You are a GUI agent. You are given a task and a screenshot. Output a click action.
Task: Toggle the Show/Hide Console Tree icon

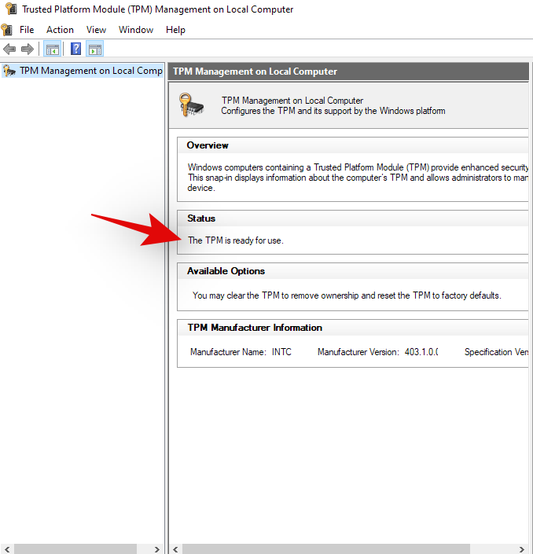(x=53, y=49)
